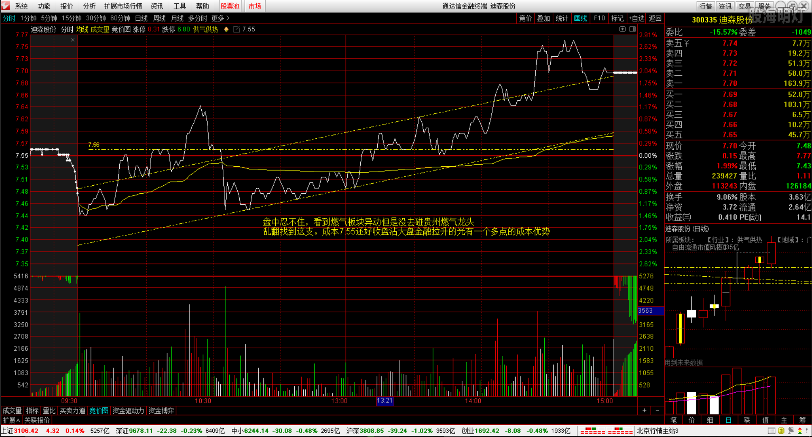Open the 资讯 menu
Screen dimensions: 812x437
tap(157, 6)
